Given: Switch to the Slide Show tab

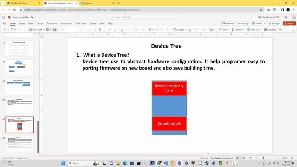Looking at the screenshot, I should click(x=81, y=24).
